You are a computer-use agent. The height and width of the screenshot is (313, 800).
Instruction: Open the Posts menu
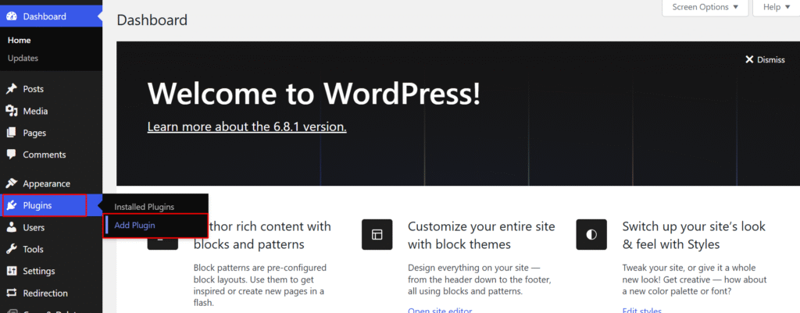coord(51,89)
